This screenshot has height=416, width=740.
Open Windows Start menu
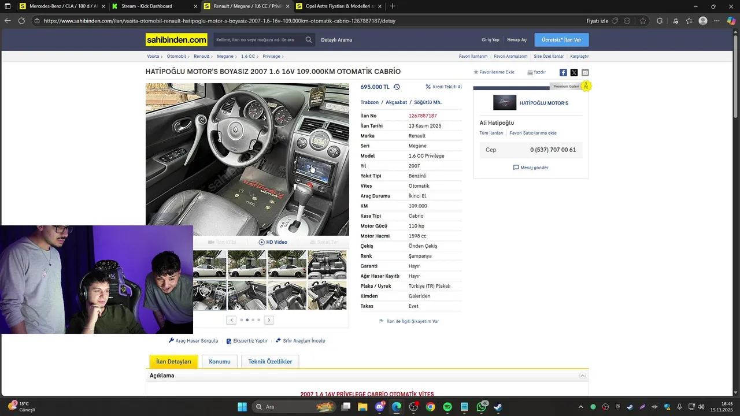[x=242, y=407]
